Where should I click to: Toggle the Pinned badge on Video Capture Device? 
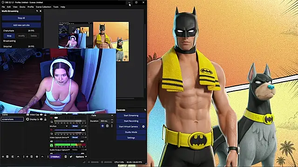click(75, 137)
